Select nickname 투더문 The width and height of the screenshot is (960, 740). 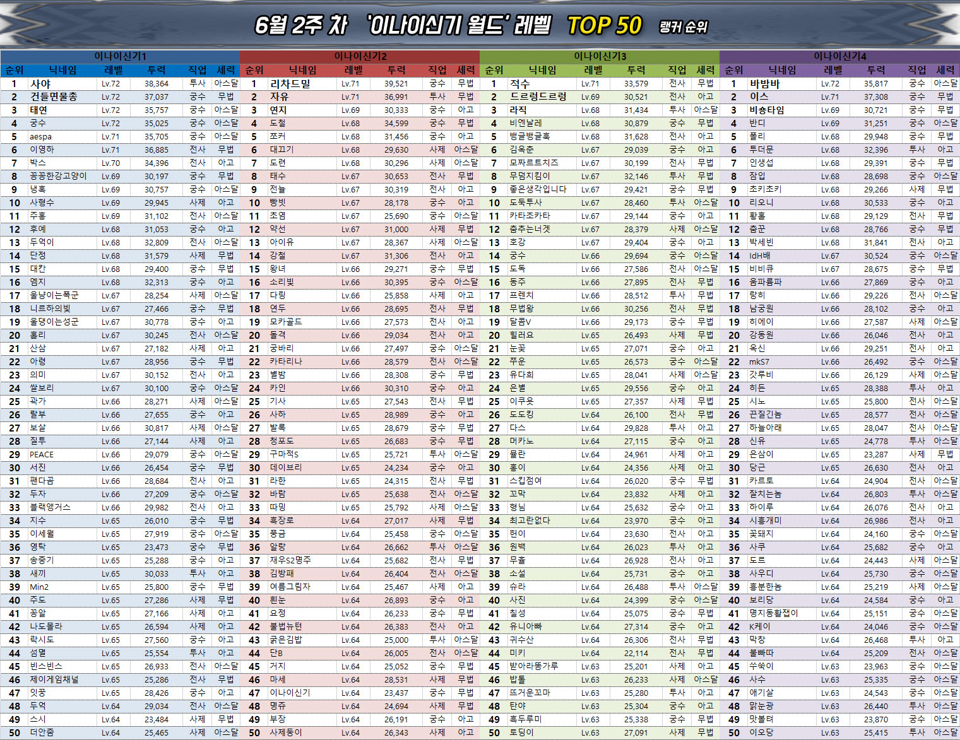(761, 150)
